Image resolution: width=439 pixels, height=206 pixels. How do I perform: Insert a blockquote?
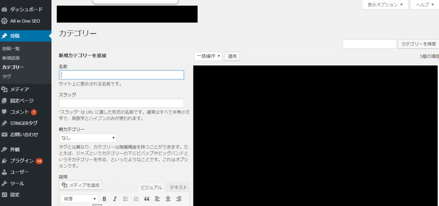(147, 199)
